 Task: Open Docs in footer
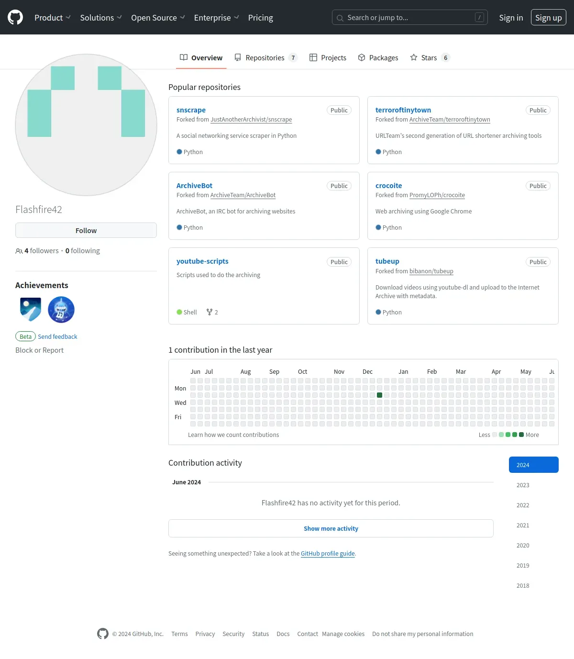point(283,634)
